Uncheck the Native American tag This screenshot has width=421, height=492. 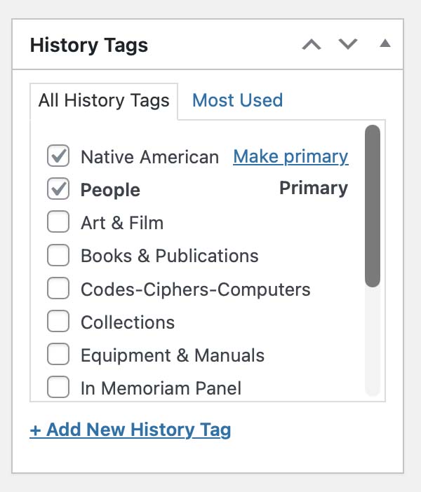tap(58, 156)
